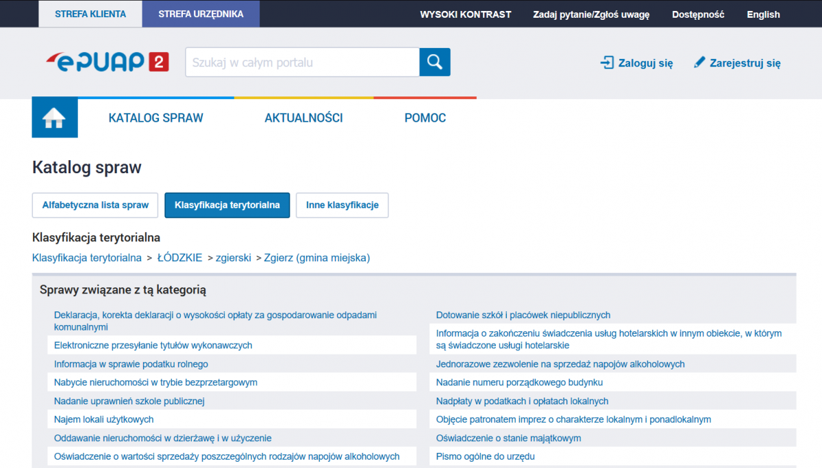Show Alfabetyczna lista spraw

[95, 205]
